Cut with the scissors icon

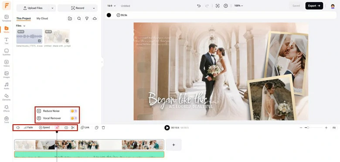pos(73,128)
